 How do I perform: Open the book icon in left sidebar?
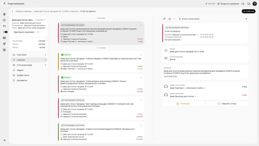coord(4,50)
